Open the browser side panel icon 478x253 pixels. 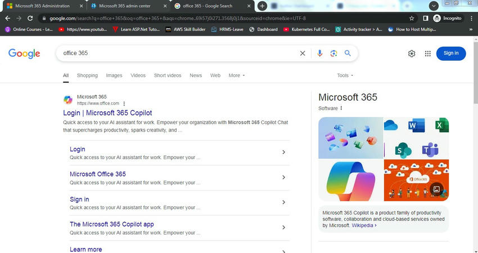coord(426,19)
